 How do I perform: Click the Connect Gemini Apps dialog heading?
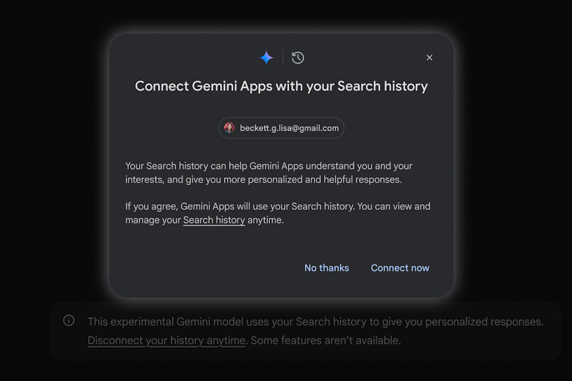pyautogui.click(x=281, y=86)
